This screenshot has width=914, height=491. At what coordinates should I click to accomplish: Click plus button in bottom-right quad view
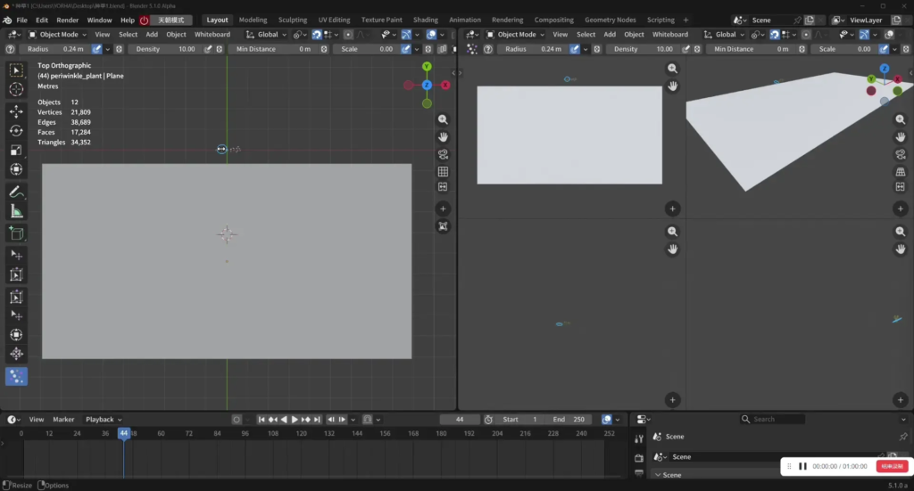[901, 400]
